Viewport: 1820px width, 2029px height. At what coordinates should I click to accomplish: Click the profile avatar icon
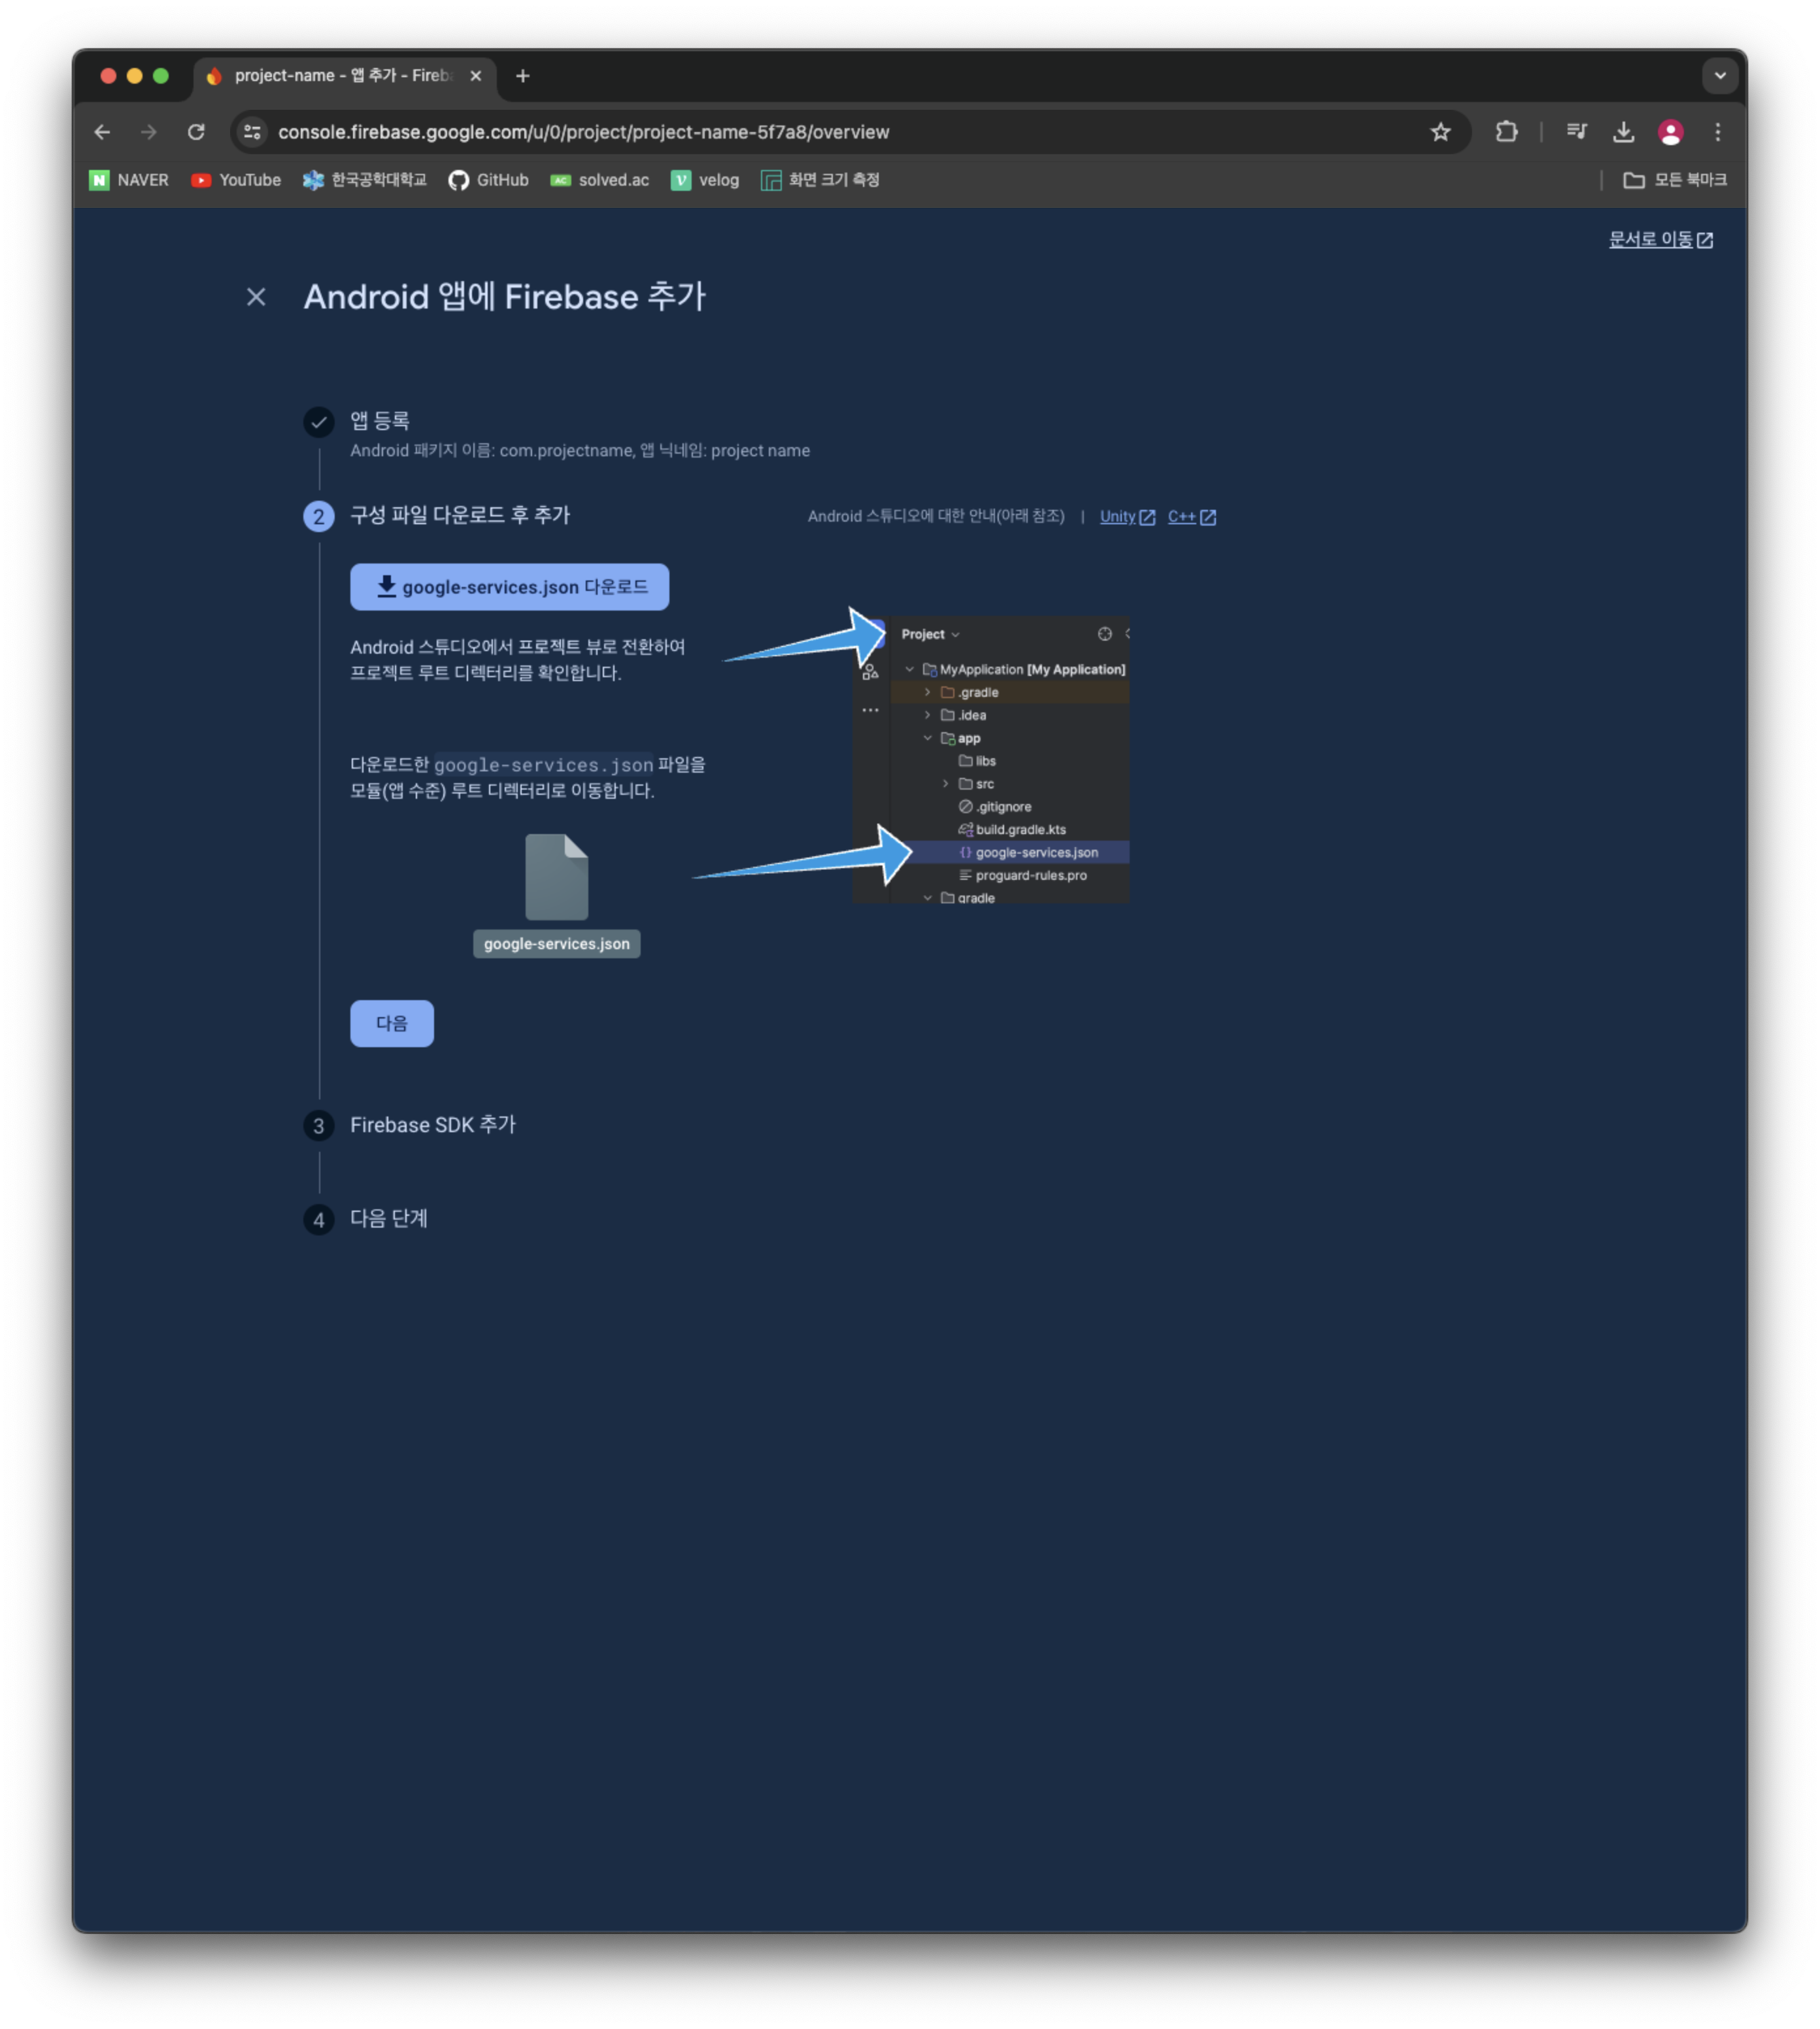click(1670, 132)
